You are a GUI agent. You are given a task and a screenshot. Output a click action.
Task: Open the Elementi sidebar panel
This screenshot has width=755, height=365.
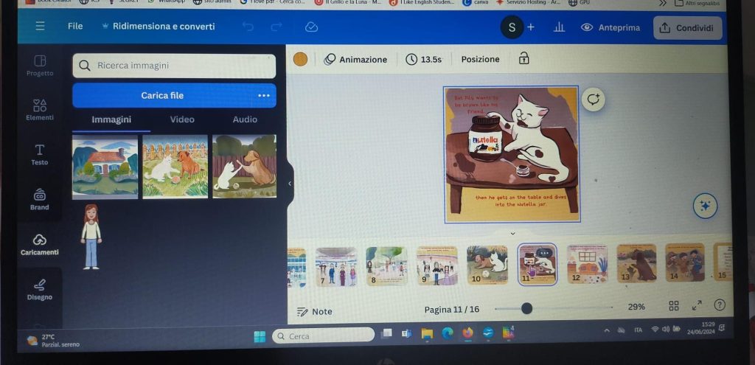[x=40, y=110]
